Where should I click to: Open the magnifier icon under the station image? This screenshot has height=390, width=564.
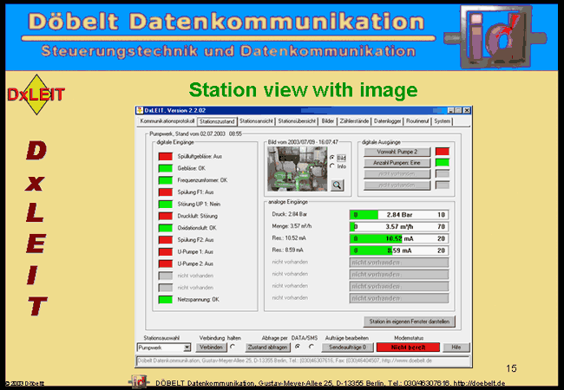[337, 185]
